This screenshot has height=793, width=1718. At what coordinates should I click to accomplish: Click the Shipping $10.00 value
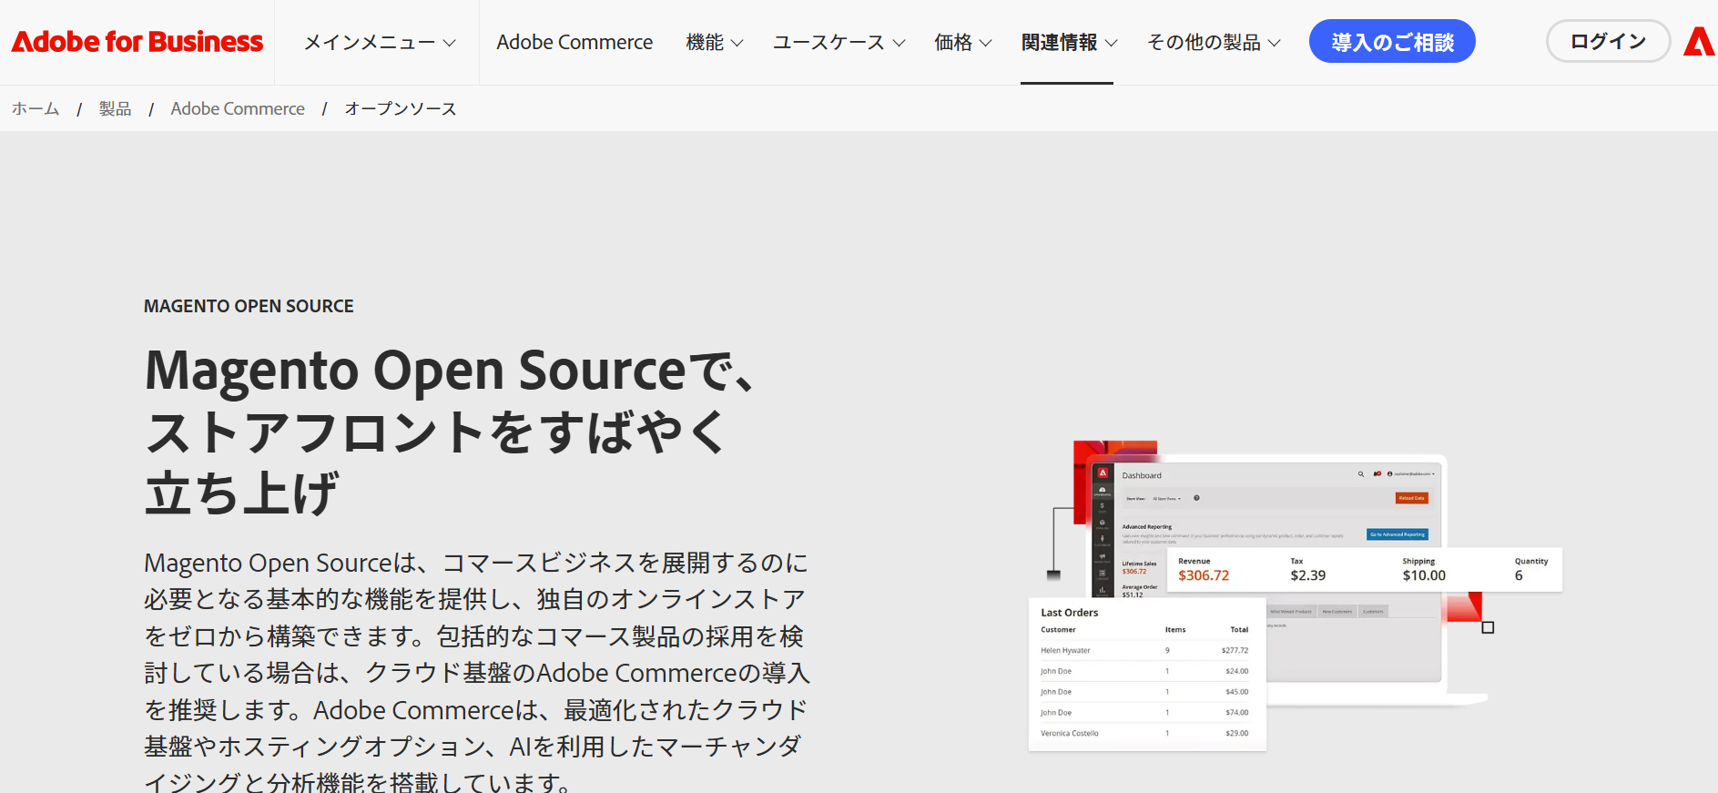pos(1424,575)
